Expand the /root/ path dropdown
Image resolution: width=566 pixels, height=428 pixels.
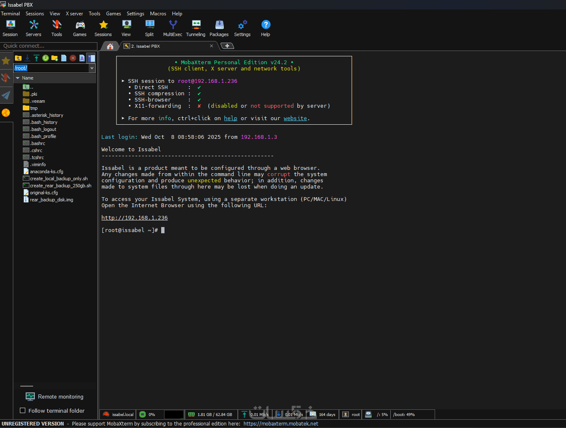pyautogui.click(x=92, y=68)
